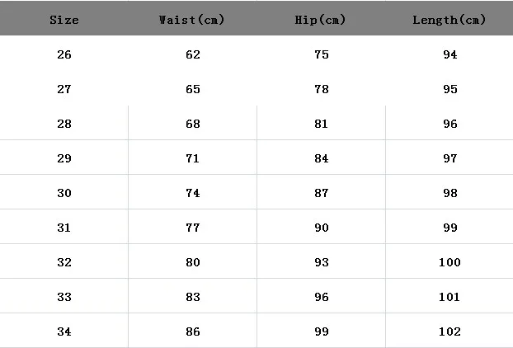
Task: Select waist value 71
Action: [x=192, y=158]
